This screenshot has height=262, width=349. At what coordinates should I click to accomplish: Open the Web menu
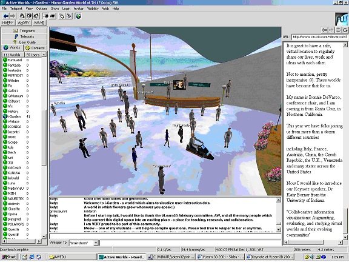pos(105,8)
